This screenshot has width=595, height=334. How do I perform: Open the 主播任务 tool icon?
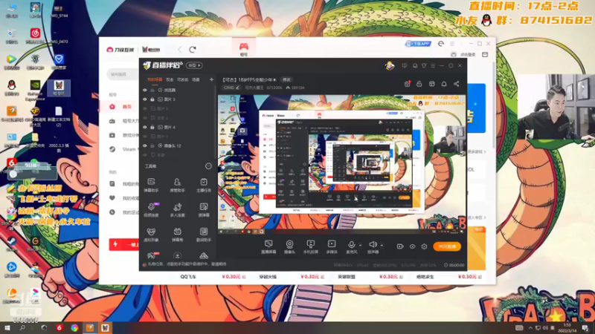(x=204, y=182)
